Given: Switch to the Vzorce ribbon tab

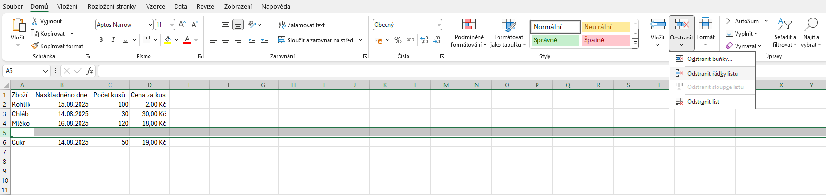Looking at the screenshot, I should point(156,6).
